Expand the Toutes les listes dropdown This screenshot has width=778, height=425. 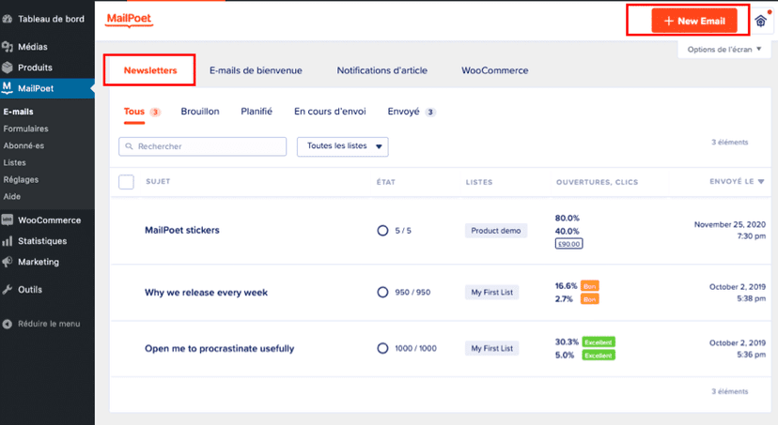pyautogui.click(x=342, y=146)
